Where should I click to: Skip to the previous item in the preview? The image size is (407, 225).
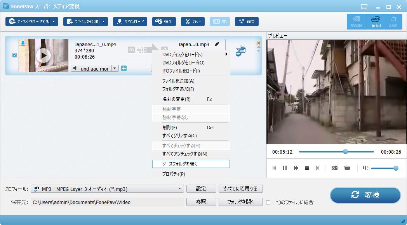274,168
